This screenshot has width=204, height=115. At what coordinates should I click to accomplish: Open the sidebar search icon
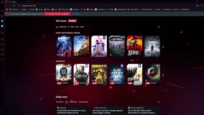pyautogui.click(x=2, y=33)
